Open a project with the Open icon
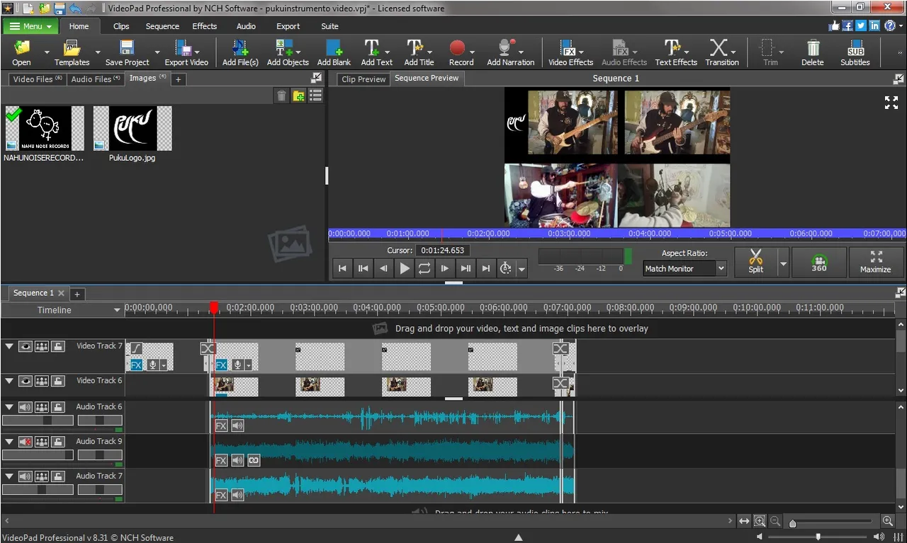 click(x=21, y=48)
